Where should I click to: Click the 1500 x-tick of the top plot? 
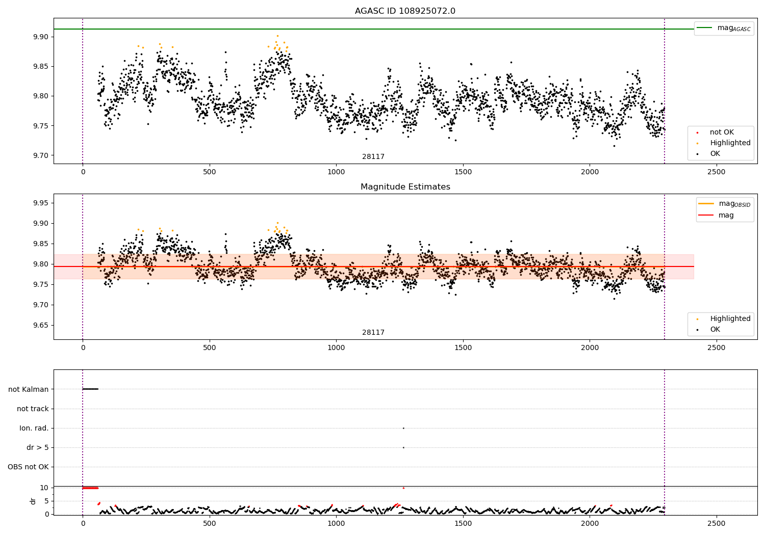point(463,172)
